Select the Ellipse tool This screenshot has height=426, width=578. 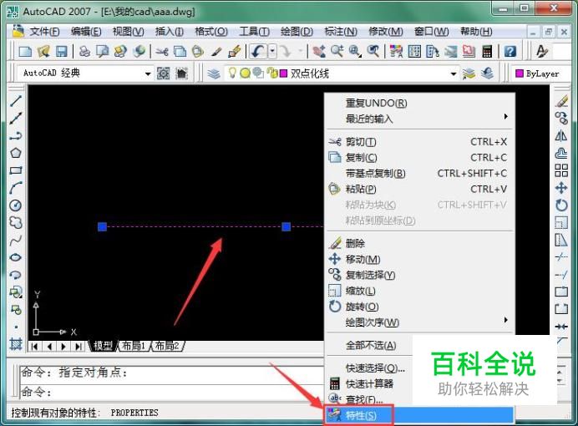click(x=16, y=257)
